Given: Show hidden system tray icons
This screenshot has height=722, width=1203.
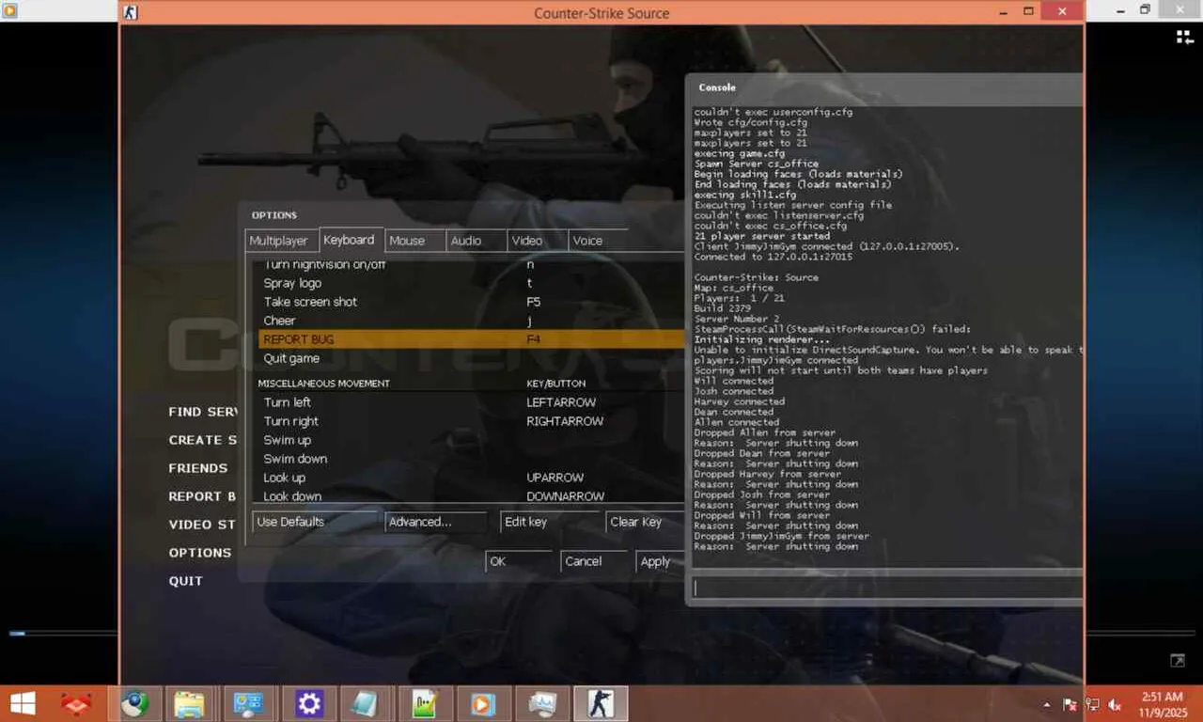Looking at the screenshot, I should pos(1047,705).
